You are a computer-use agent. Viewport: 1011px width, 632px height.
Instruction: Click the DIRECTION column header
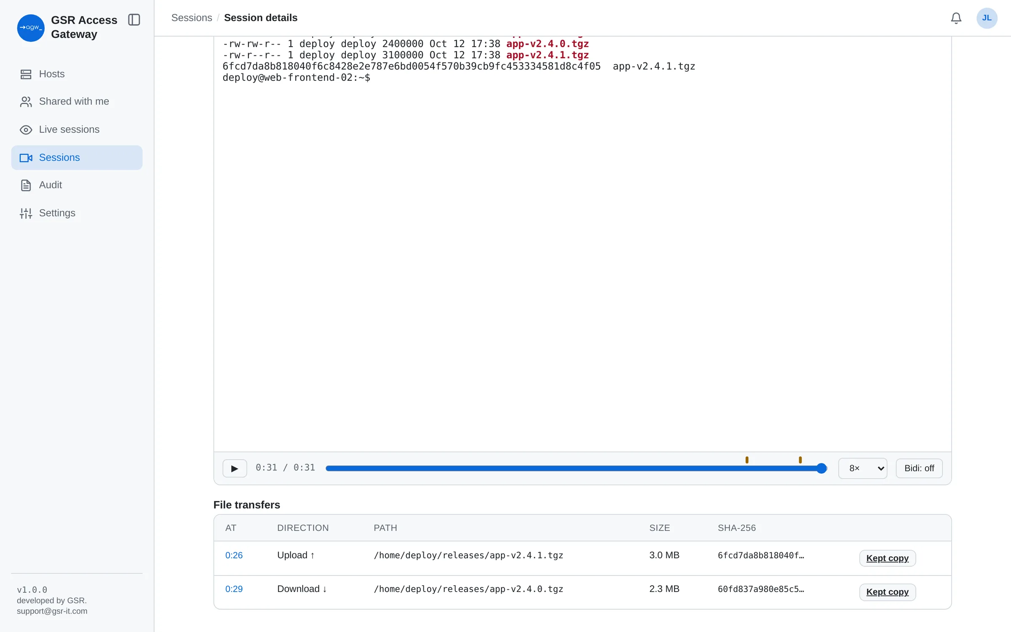(x=303, y=528)
